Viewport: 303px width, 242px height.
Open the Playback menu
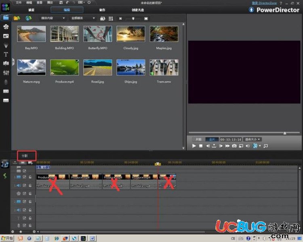(x=50, y=2)
